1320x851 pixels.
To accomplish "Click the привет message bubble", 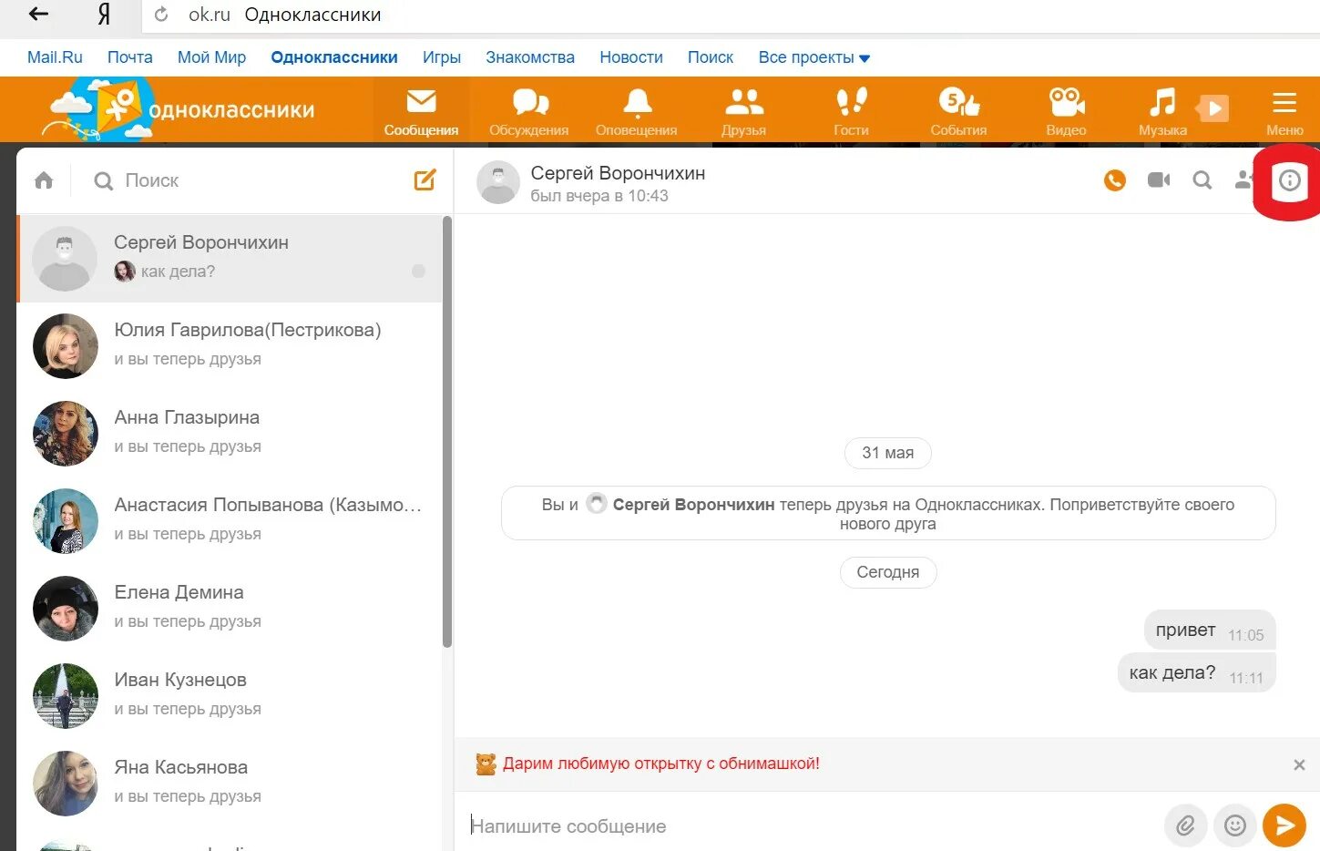I will pyautogui.click(x=1210, y=631).
